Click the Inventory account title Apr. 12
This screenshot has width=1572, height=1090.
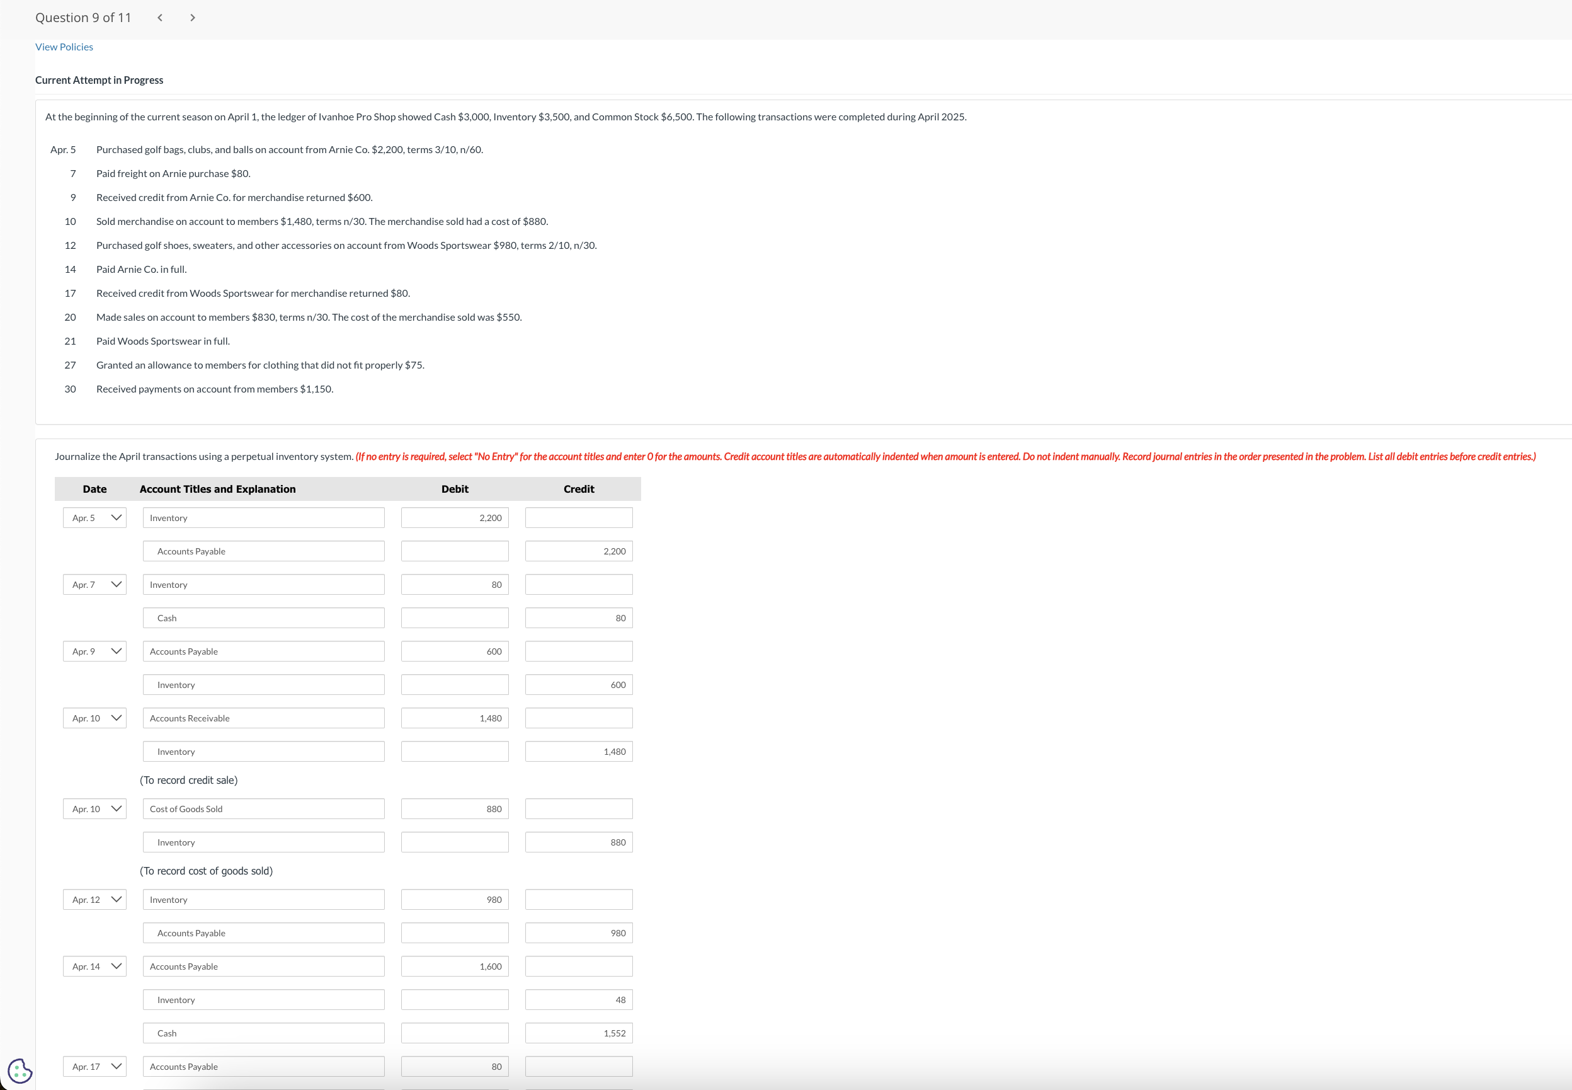coord(263,900)
